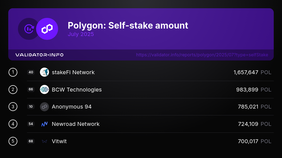This screenshot has height=158, width=282.
Task: Click the validator.info chart logo icon
Action: pos(28,29)
